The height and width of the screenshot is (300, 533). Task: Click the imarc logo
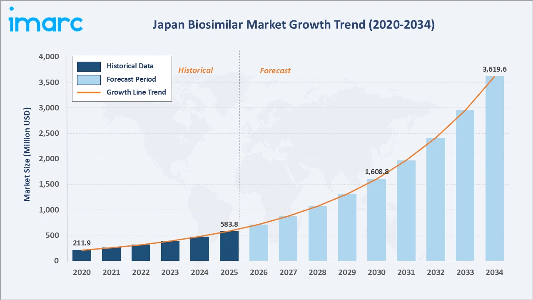click(x=45, y=19)
